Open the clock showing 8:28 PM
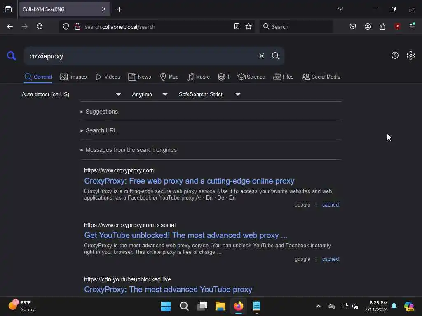The image size is (422, 316). 376,306
